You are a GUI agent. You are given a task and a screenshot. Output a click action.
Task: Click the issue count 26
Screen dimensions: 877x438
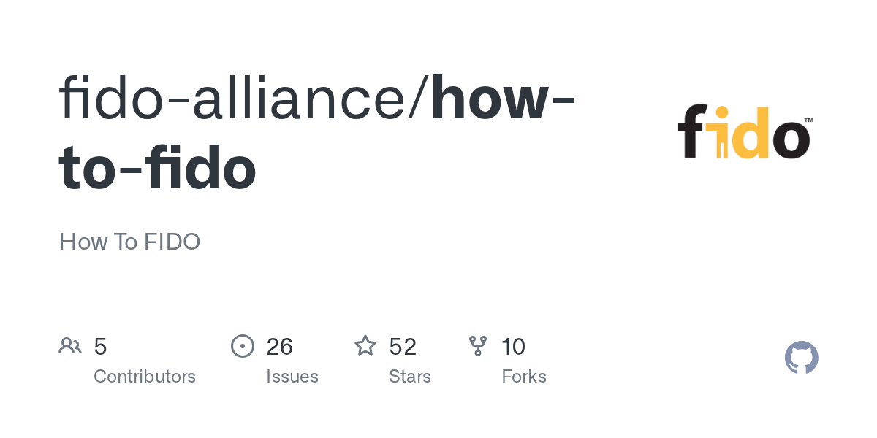[x=279, y=347]
